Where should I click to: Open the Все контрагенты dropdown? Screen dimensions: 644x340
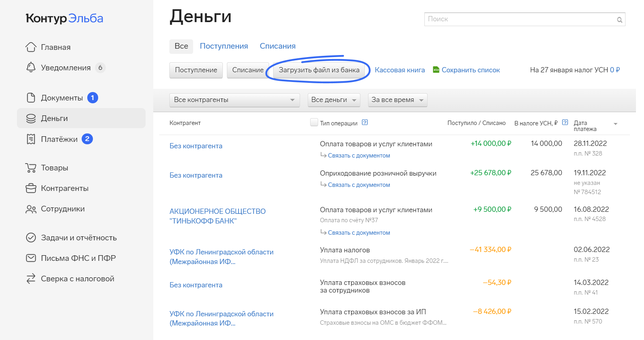pos(235,100)
